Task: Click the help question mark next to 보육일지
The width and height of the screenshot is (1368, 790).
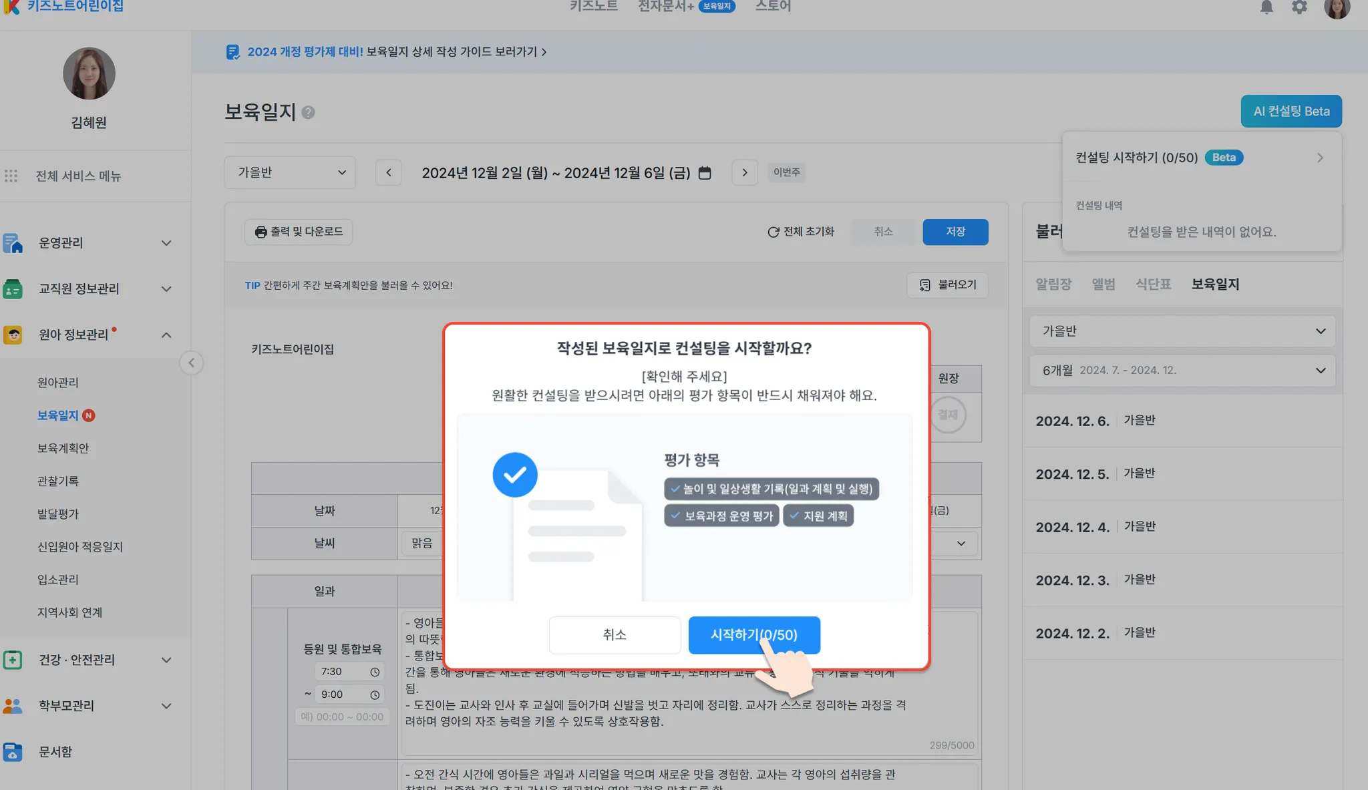Action: tap(308, 112)
